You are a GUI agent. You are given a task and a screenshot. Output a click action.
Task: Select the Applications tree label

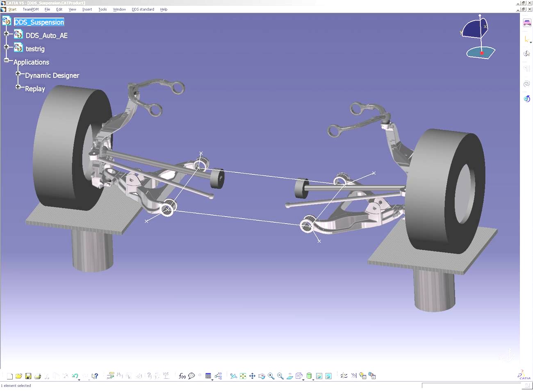[x=31, y=62]
